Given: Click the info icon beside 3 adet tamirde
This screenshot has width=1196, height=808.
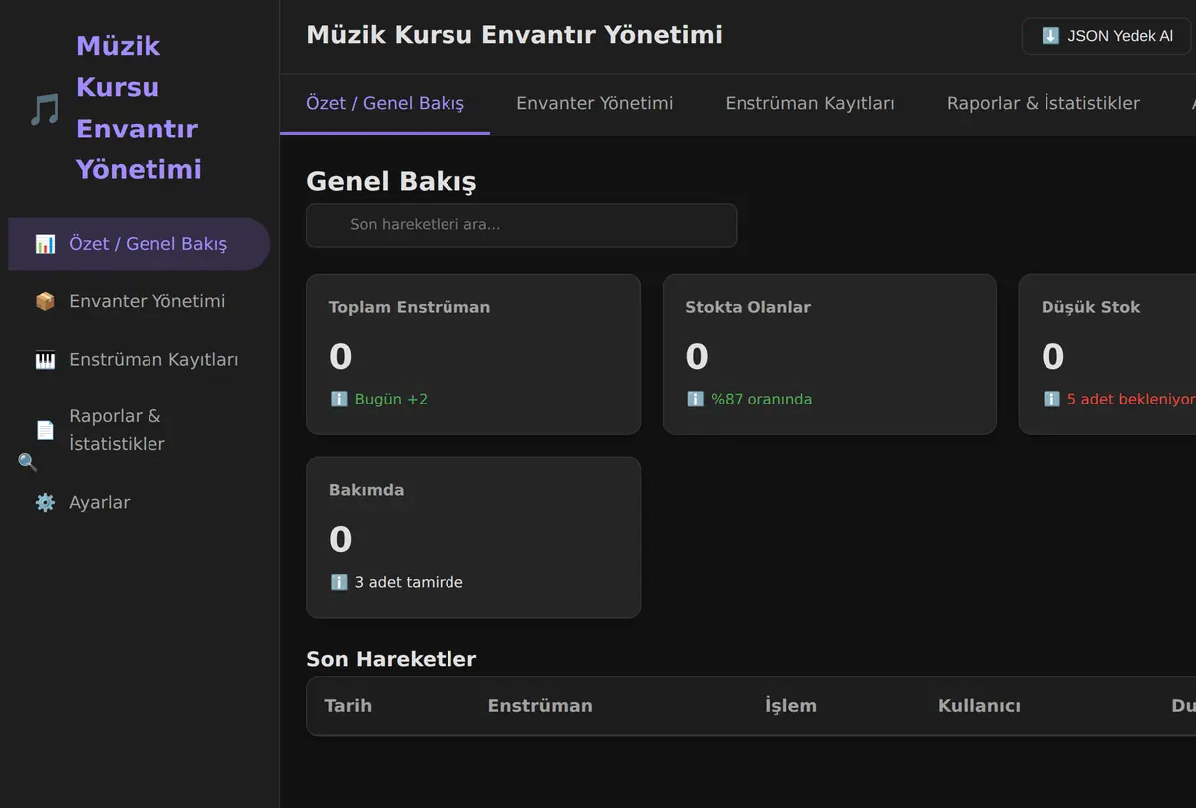Looking at the screenshot, I should pyautogui.click(x=339, y=583).
